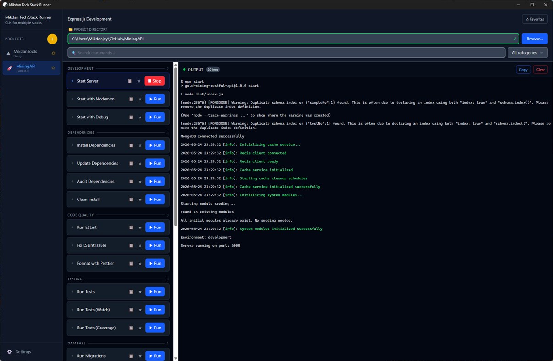Open the All categories dropdown
The image size is (553, 361).
(x=527, y=53)
